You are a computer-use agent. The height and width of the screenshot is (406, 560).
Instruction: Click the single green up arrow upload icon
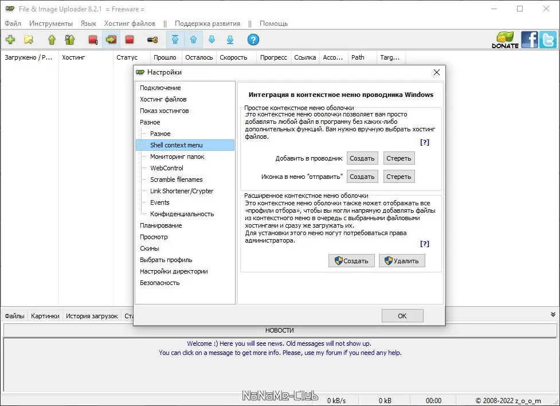52,40
